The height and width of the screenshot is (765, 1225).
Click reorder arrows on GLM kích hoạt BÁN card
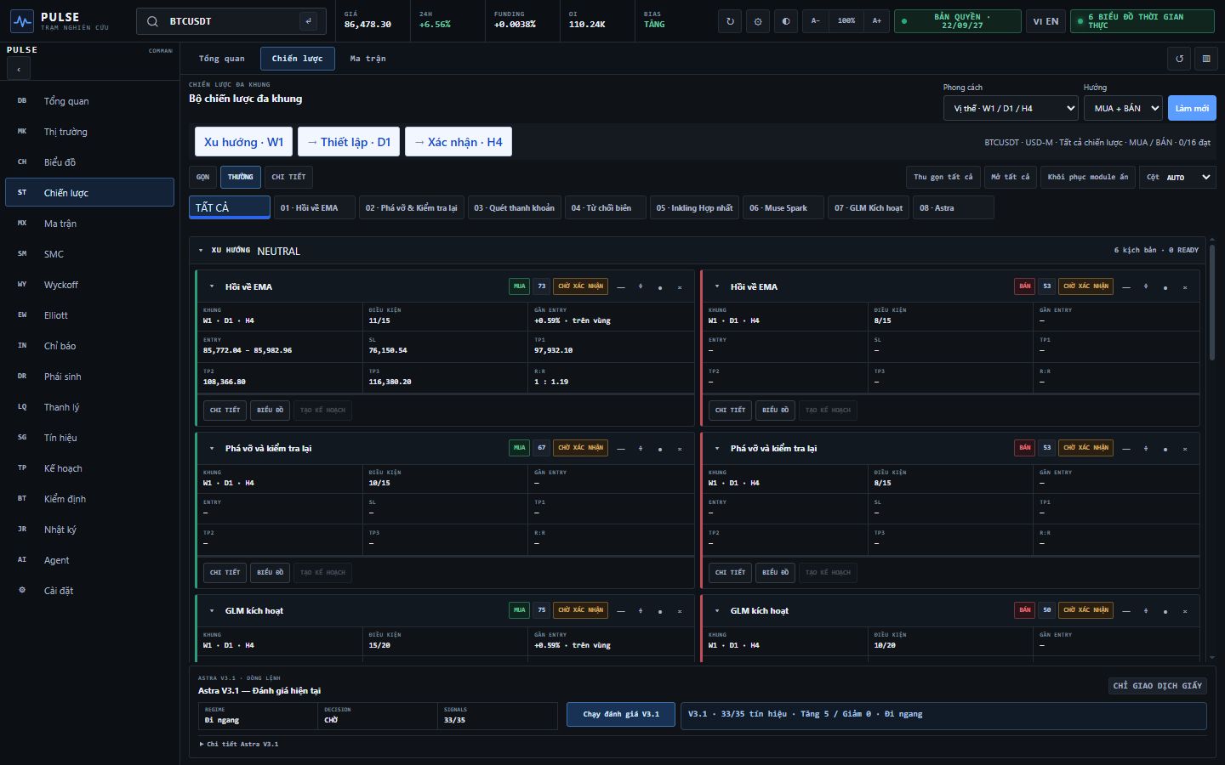tap(1146, 611)
